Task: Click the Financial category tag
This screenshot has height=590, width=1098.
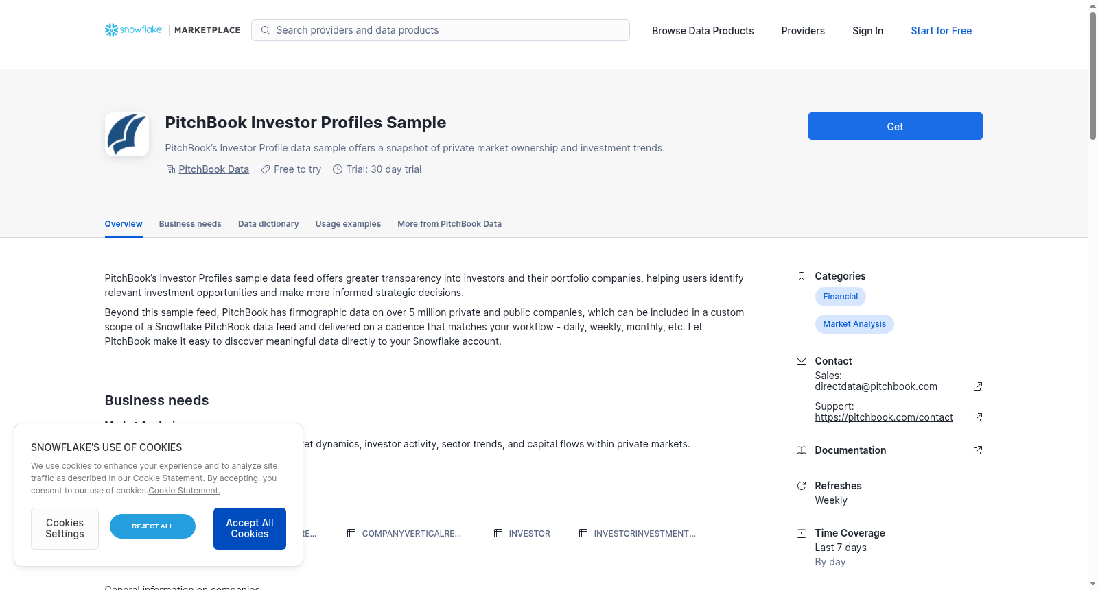Action: point(840,297)
